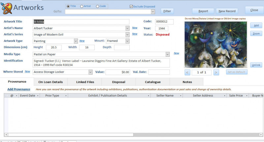Select the Title radio button
This screenshot has width=264, height=142.
tap(68, 6)
